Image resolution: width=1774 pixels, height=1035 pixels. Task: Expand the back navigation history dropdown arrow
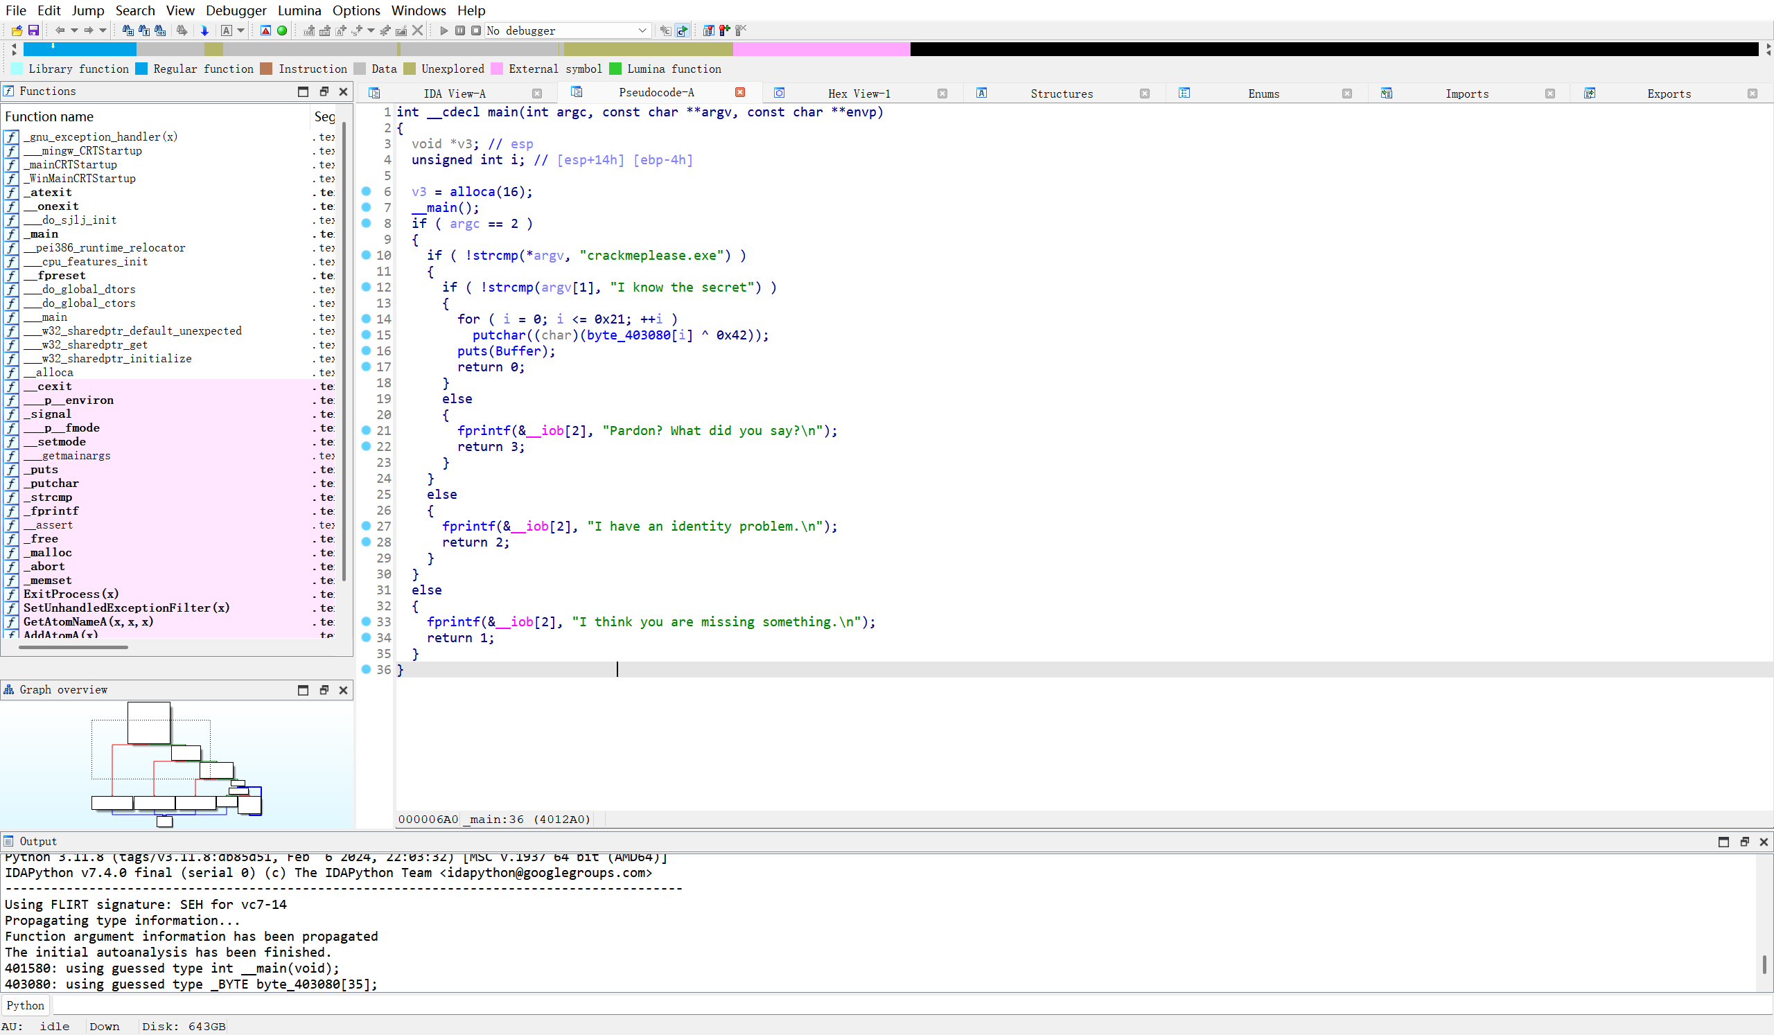pyautogui.click(x=74, y=30)
